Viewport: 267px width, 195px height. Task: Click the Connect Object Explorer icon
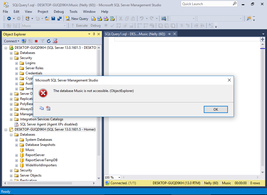click(x=24, y=41)
